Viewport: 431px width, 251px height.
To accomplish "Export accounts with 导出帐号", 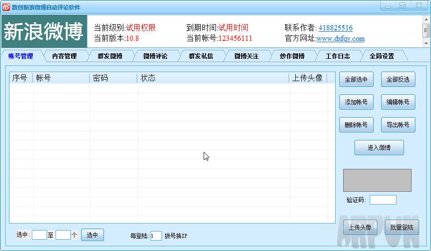I will [x=398, y=125].
